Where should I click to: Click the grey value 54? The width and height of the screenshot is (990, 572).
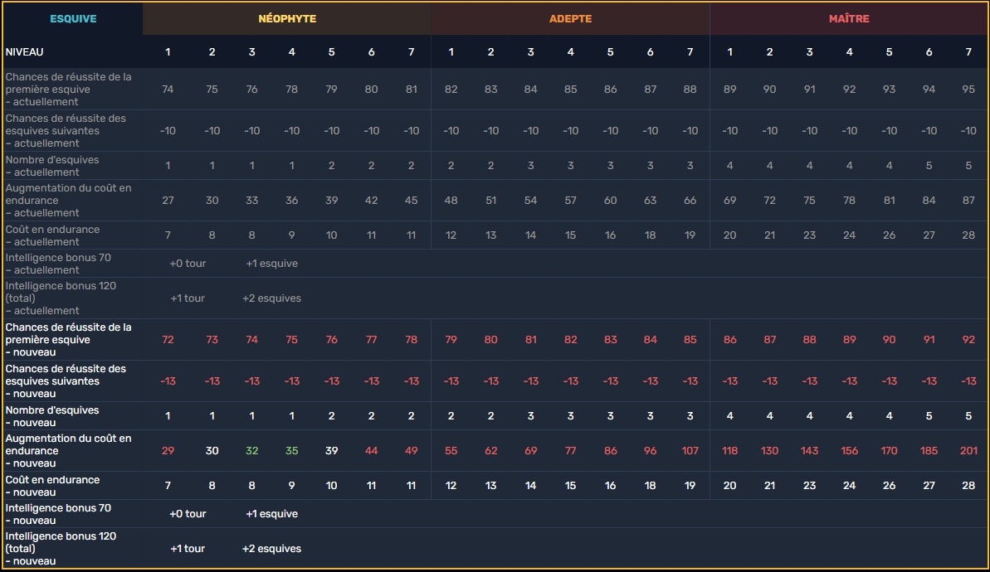530,201
